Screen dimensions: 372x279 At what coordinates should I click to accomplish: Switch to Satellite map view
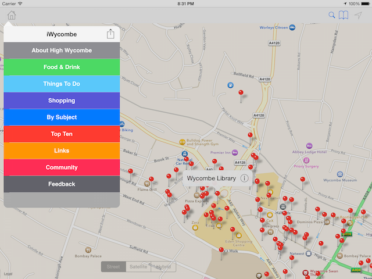tap(138, 267)
